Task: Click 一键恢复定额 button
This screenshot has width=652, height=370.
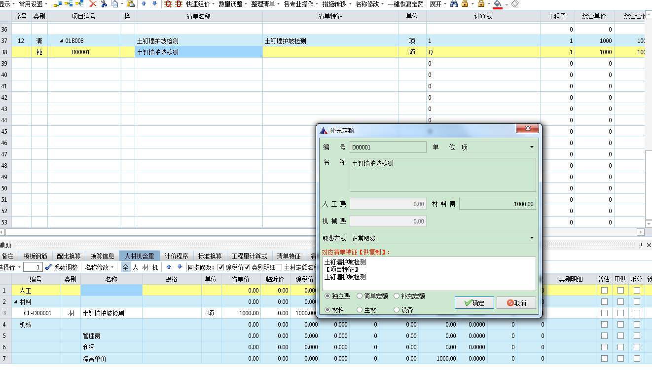Action: coord(405,4)
